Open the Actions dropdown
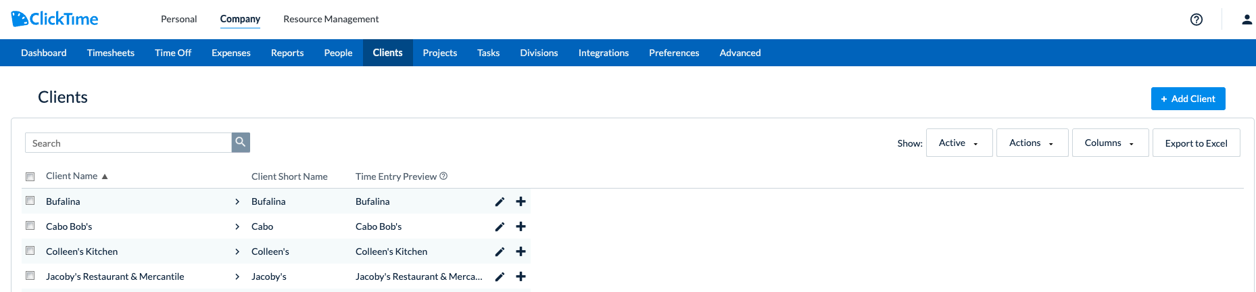 [1032, 143]
